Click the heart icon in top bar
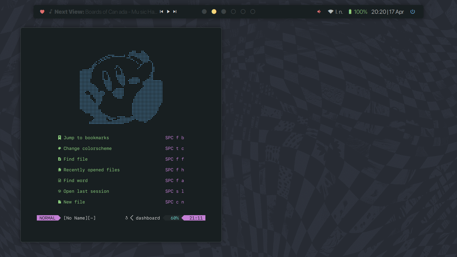Viewport: 457px width, 257px height. [x=42, y=12]
